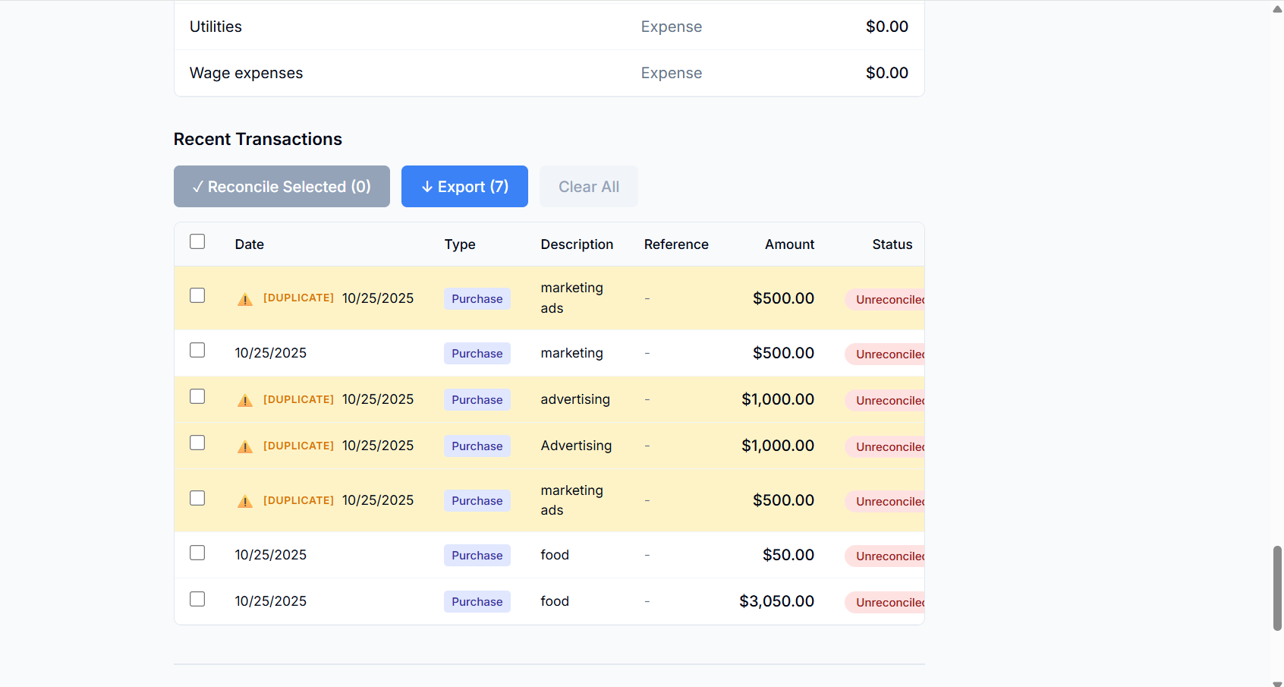
Task: Toggle the select-all checkbox in the table header
Action: click(197, 241)
